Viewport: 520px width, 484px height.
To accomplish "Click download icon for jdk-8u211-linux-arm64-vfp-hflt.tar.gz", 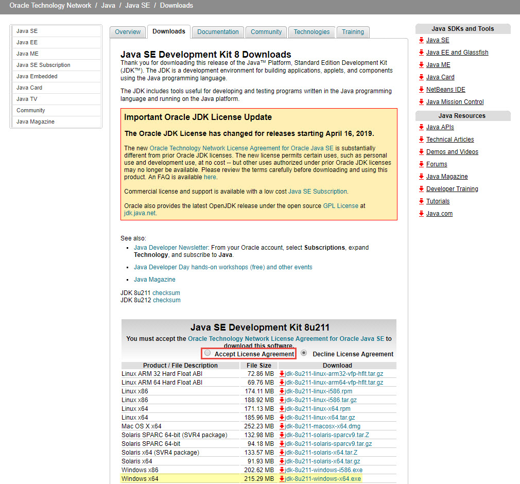I will point(282,383).
